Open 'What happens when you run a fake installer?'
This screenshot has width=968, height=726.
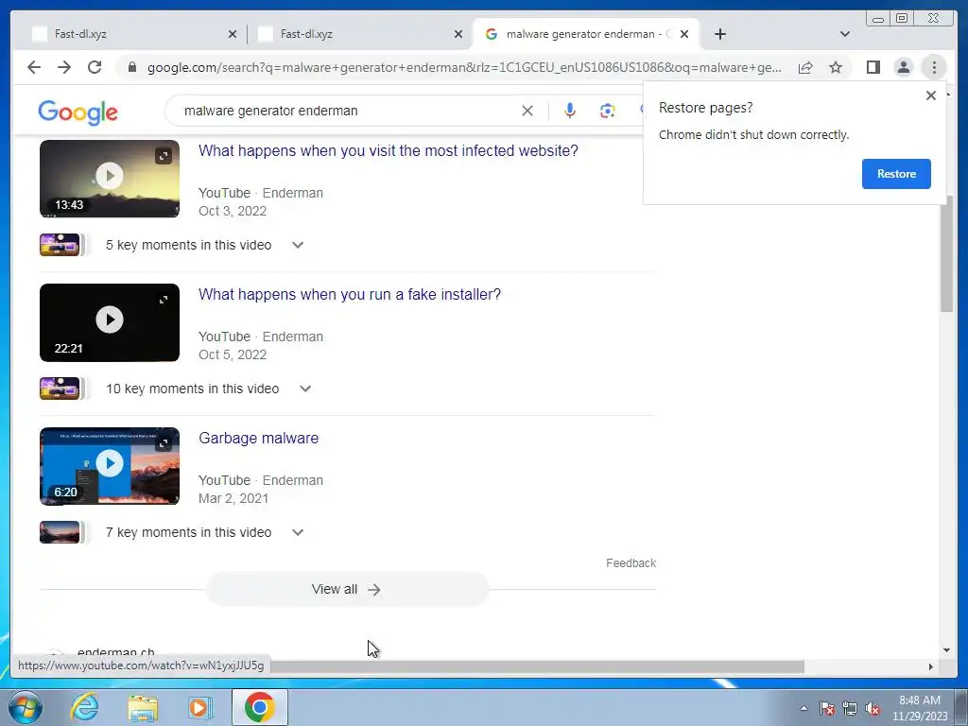350,295
